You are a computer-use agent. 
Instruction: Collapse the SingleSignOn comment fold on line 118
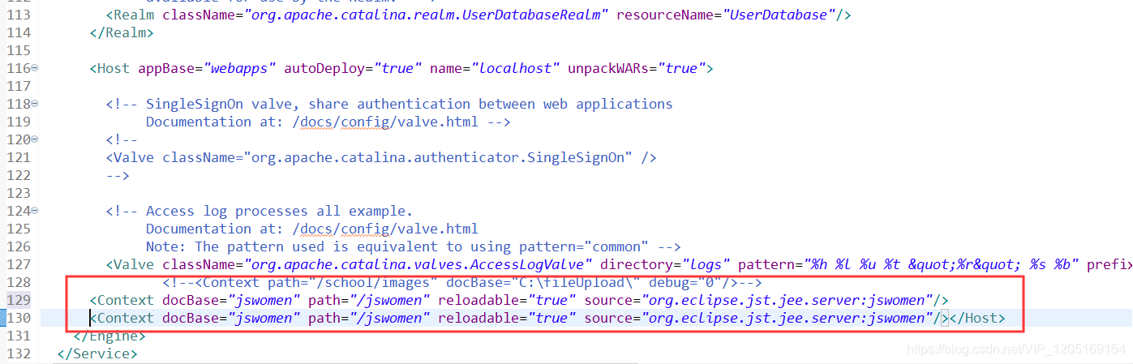[35, 105]
